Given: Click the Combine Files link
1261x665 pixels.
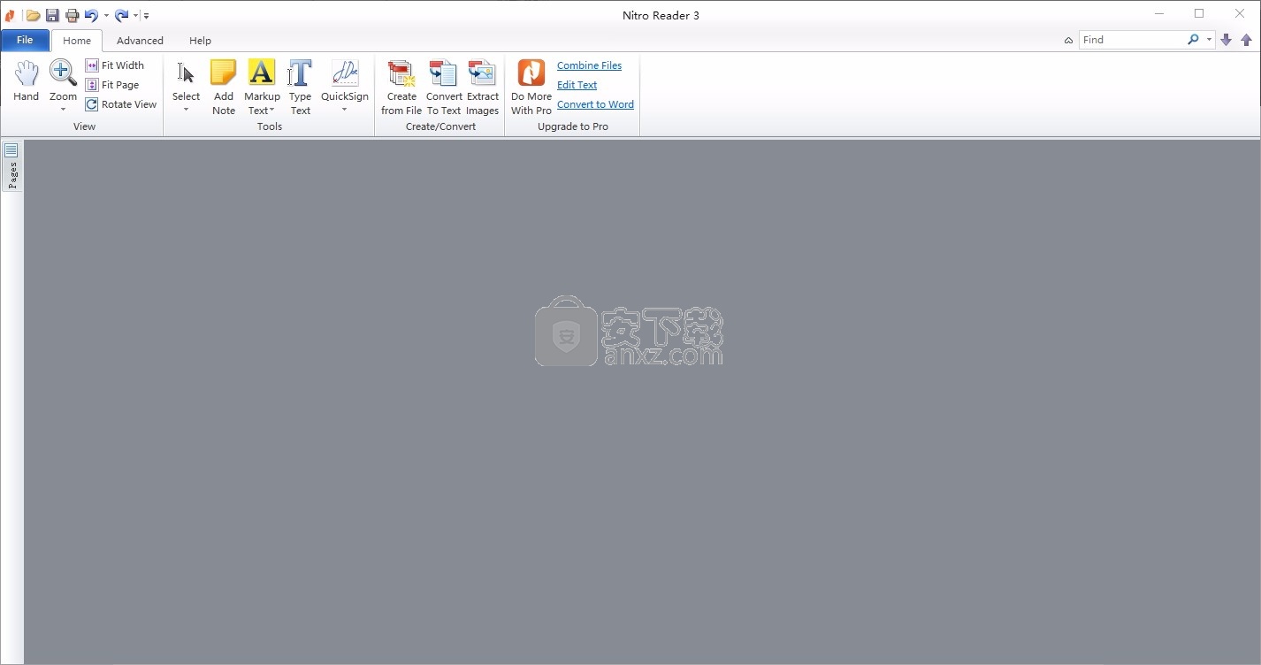Looking at the screenshot, I should pyautogui.click(x=589, y=65).
